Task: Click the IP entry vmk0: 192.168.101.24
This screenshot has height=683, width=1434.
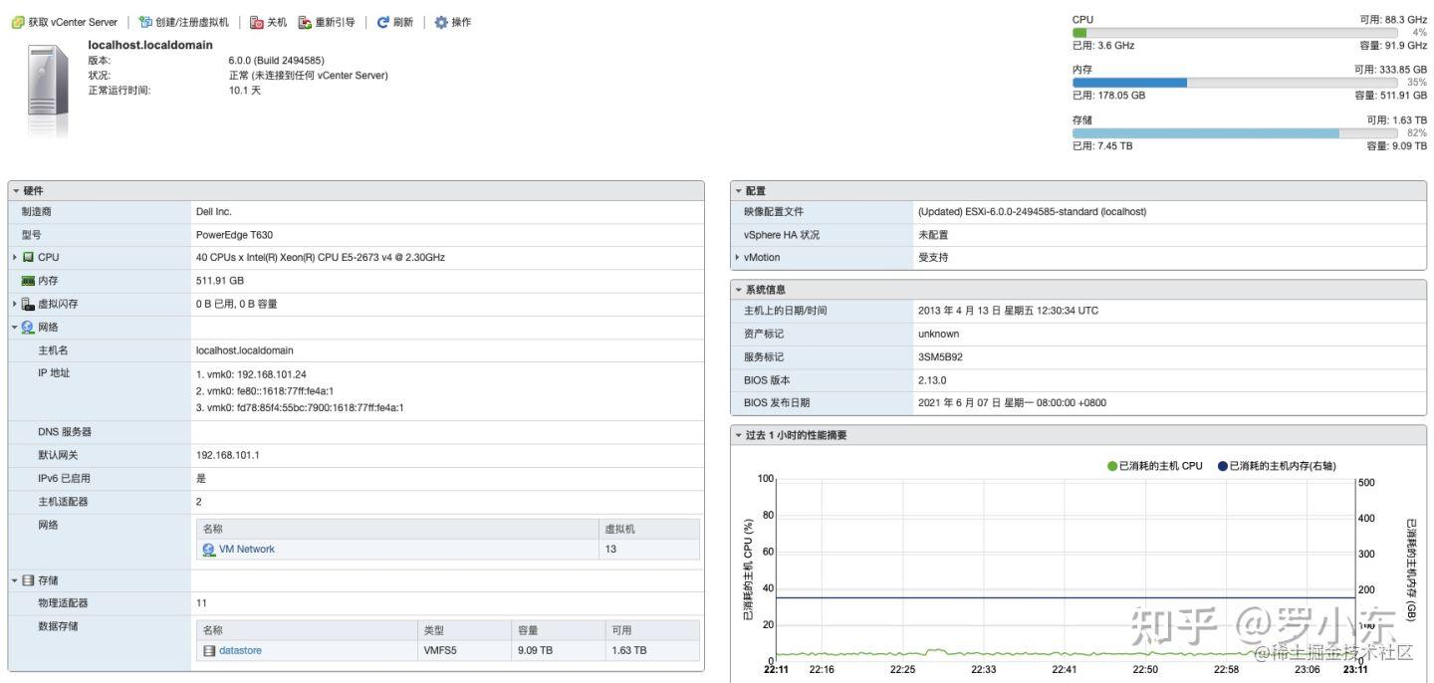Action: [251, 374]
